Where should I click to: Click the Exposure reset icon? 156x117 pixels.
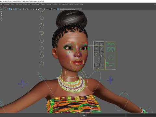tap(45, 9)
